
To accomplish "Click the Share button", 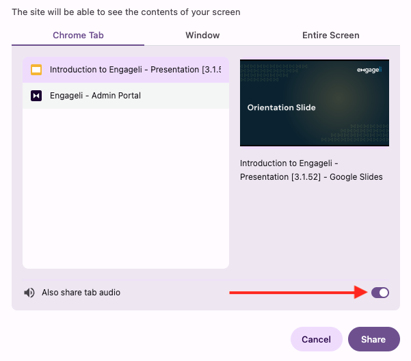I will tap(374, 339).
